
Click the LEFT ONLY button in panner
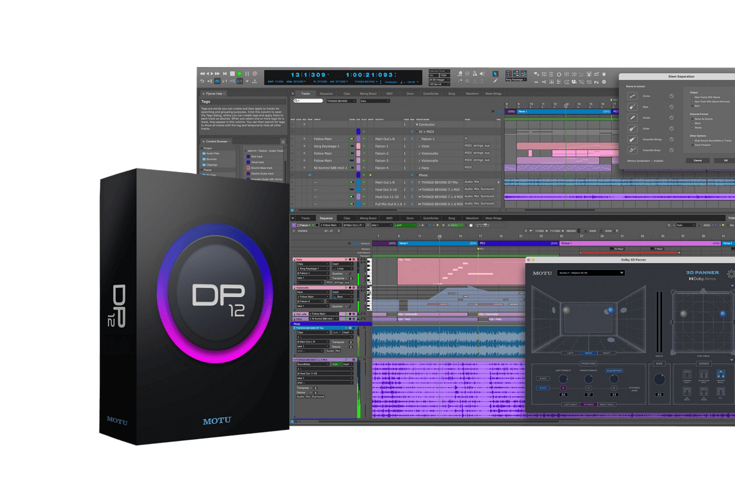click(570, 404)
